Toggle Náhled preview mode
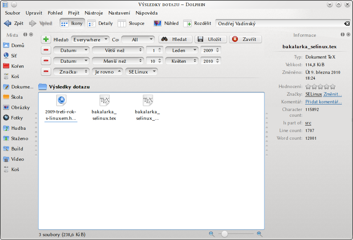This screenshot has width=353, height=240. pos(166,23)
